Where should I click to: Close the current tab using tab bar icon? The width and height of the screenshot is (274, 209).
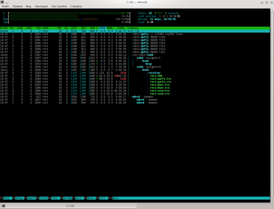click(271, 206)
